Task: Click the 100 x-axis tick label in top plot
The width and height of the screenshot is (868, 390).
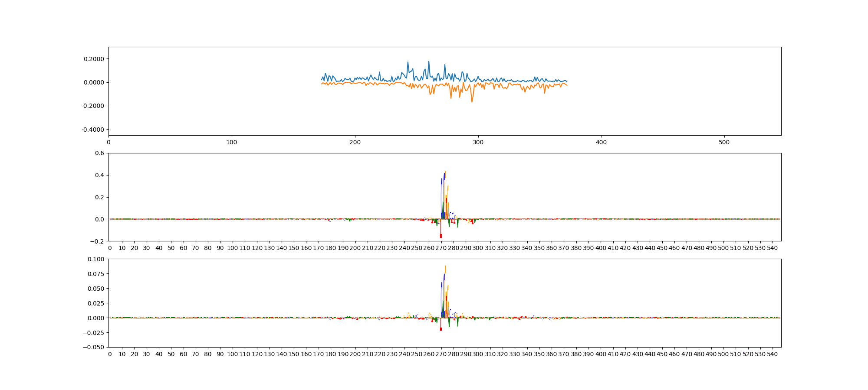Action: tap(232, 142)
